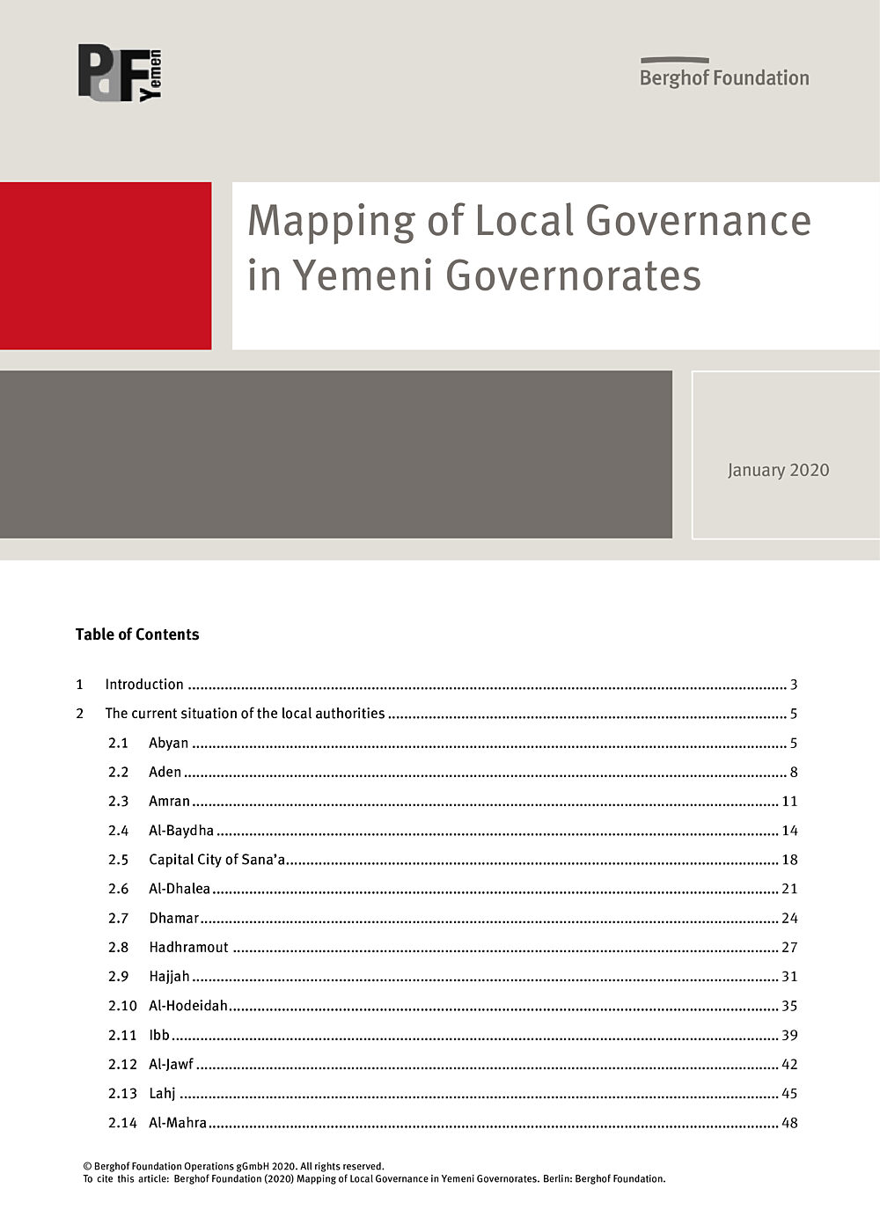The height and width of the screenshot is (1232, 880).
Task: Go to section 2.3 Amran
Action: 452,801
